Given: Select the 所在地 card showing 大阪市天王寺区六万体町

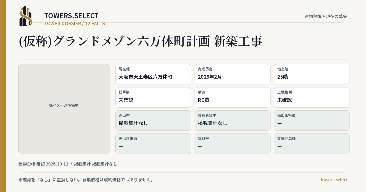Looking at the screenshot, I should 153,74.
